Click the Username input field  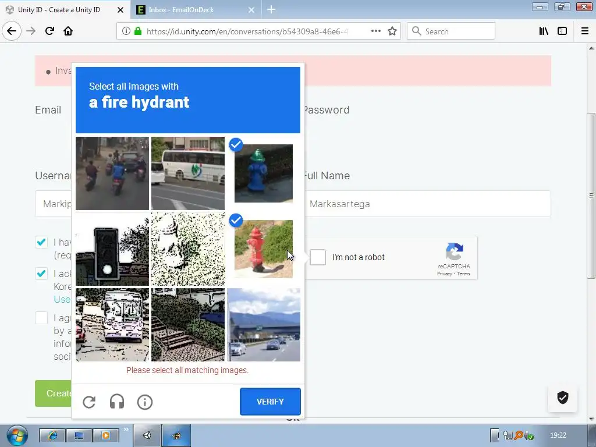(53, 204)
